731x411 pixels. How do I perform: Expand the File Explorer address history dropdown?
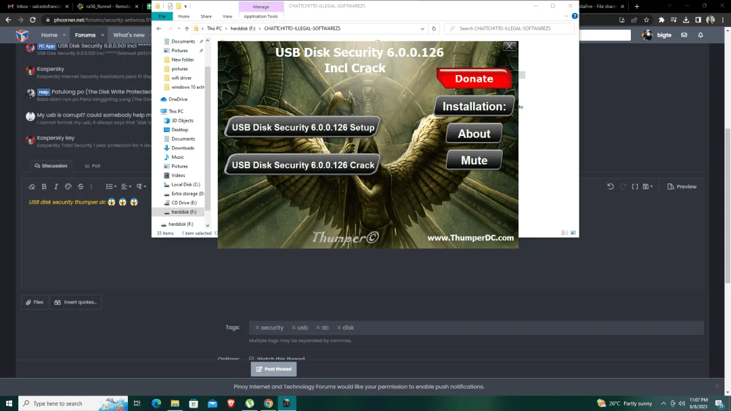point(422,28)
